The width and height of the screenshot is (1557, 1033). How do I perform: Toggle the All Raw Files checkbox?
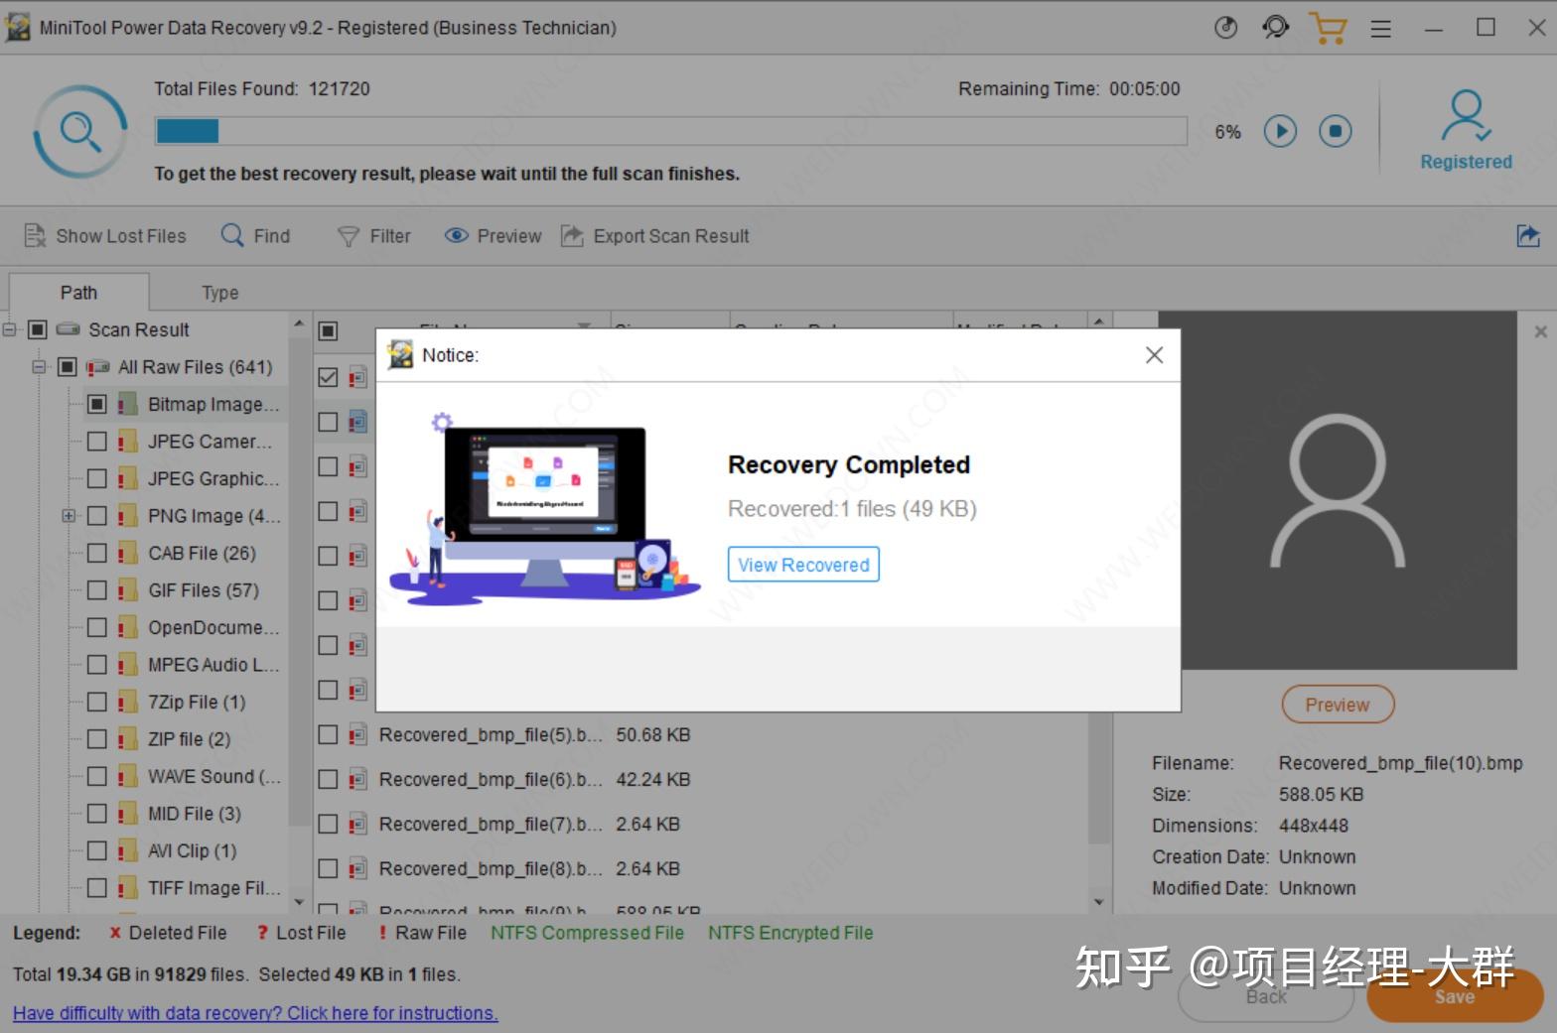(x=67, y=367)
